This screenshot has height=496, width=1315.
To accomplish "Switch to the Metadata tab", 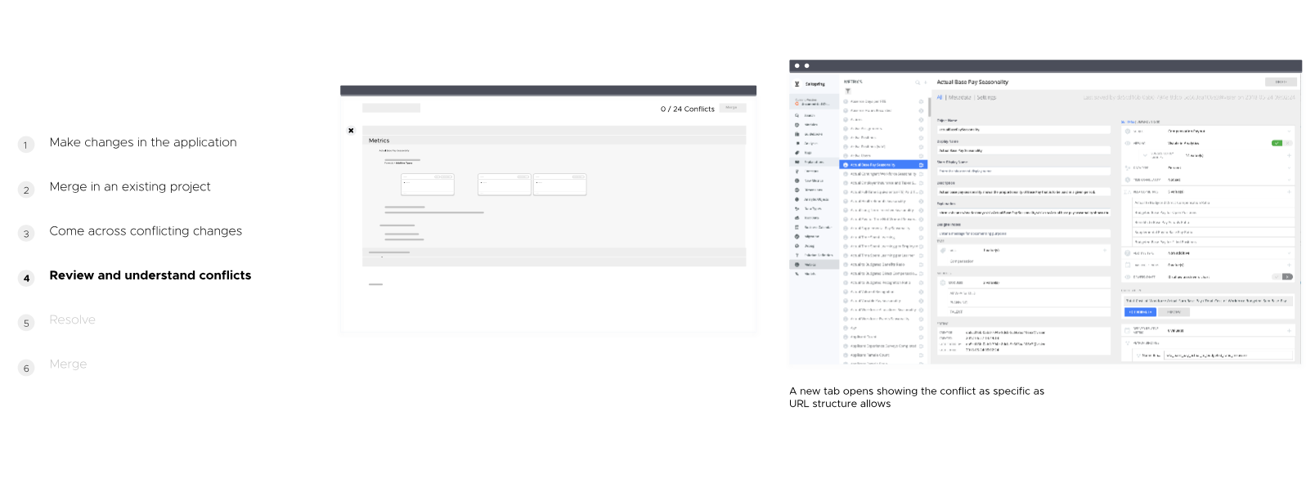I will tap(960, 97).
